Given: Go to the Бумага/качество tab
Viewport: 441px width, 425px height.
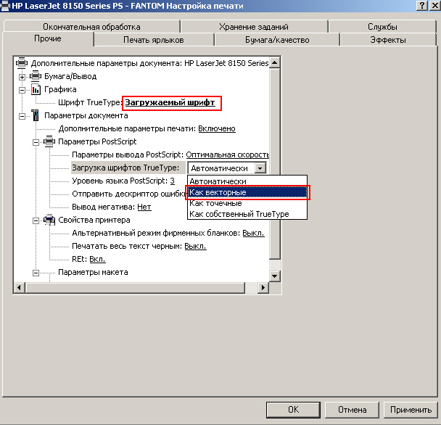Looking at the screenshot, I should point(277,40).
